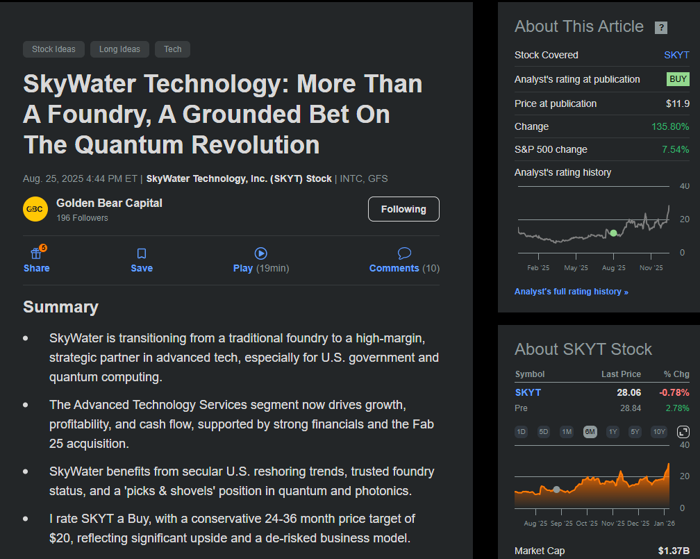Image resolution: width=700 pixels, height=559 pixels.
Task: Click the article headline title
Action: (x=223, y=115)
